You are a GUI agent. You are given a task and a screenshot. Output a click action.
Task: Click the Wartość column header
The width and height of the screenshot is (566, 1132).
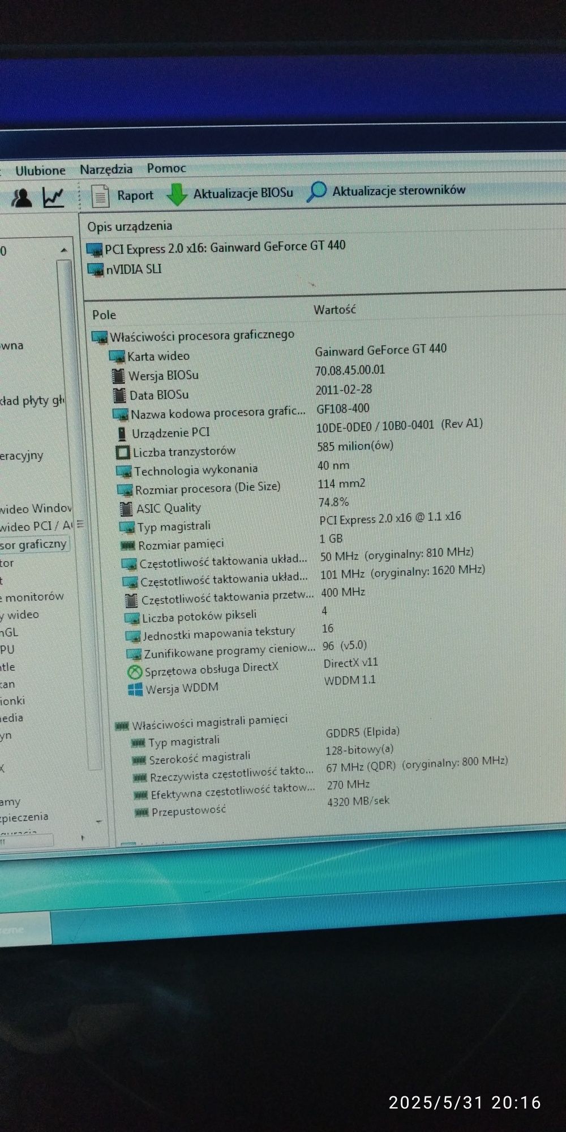335,310
